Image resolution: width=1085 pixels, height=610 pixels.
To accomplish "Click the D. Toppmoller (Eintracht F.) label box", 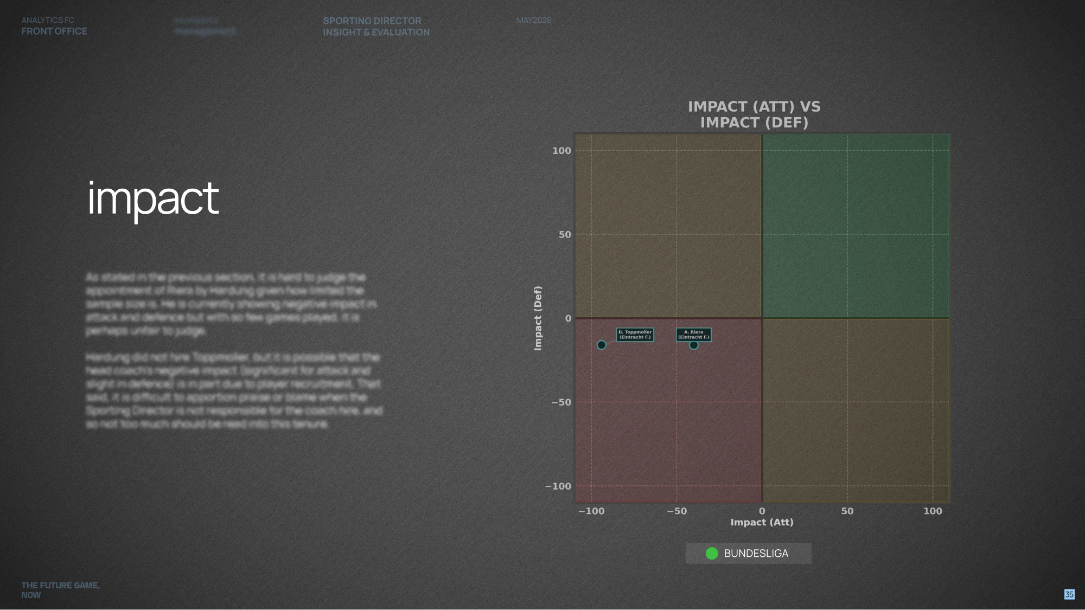I will [x=635, y=335].
